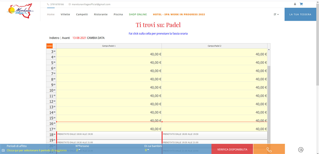319x154 pixels.
Task: Click 'Clicca qui per selezionare il periodo di soggiorno'
Action: pos(37,150)
